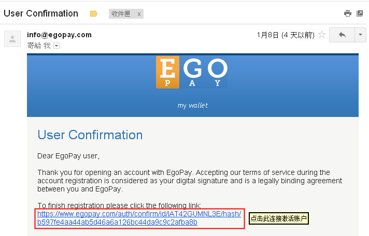Click the EgoPay logo image
369x236 pixels.
tap(192, 72)
